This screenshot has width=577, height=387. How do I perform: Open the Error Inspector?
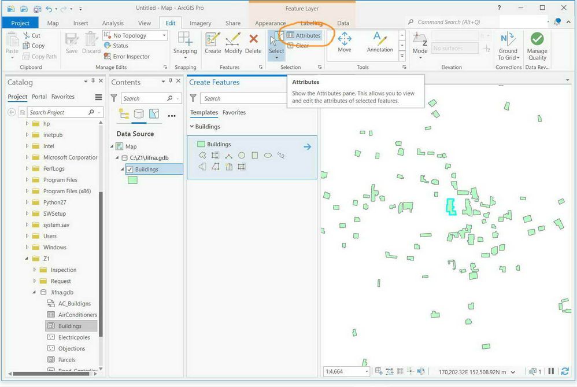pyautogui.click(x=127, y=56)
